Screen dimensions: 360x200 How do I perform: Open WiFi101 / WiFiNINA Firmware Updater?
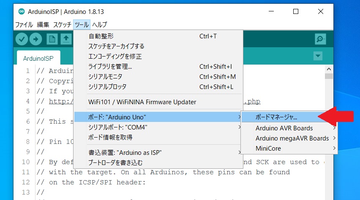coord(158,102)
